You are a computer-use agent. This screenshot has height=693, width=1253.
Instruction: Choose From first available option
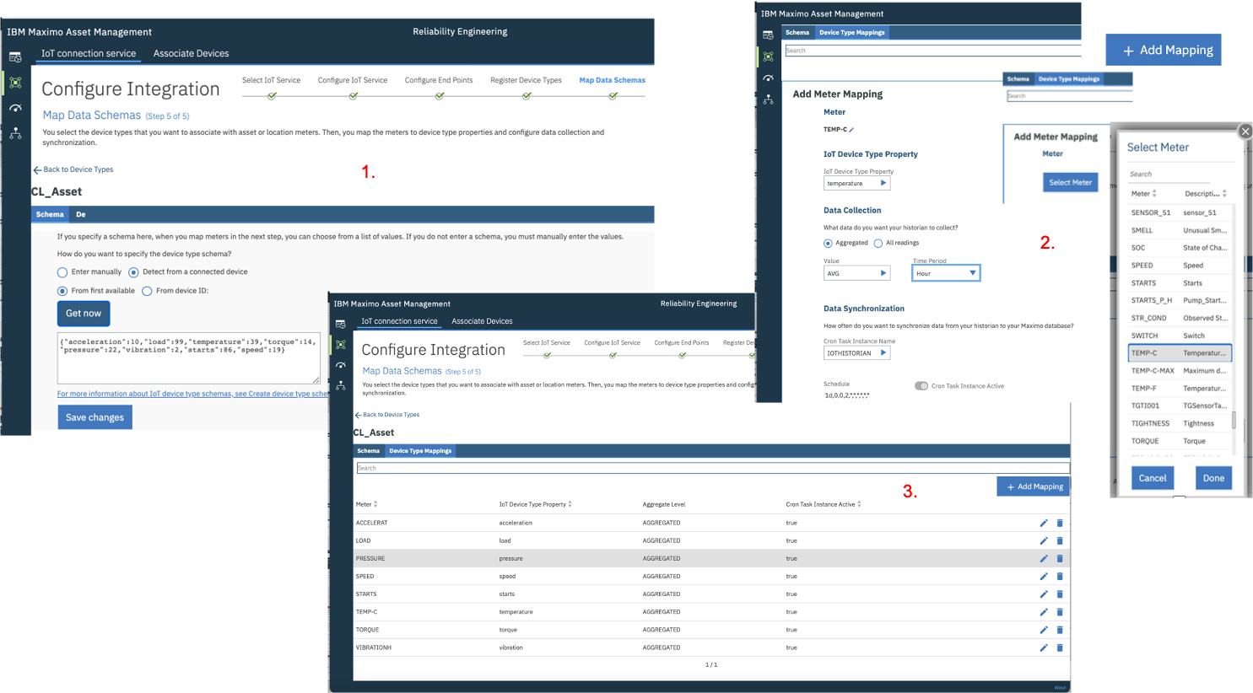(x=62, y=291)
